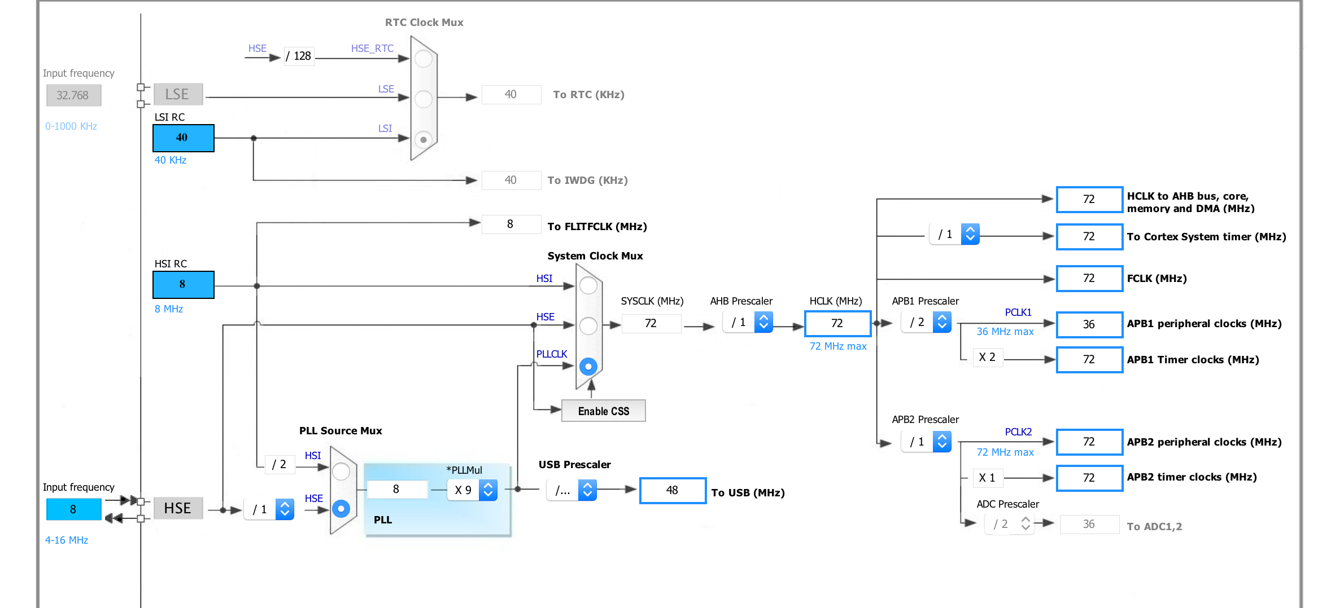This screenshot has width=1318, height=608.
Task: Click the '4-16 MHz' range label
Action: 67,540
